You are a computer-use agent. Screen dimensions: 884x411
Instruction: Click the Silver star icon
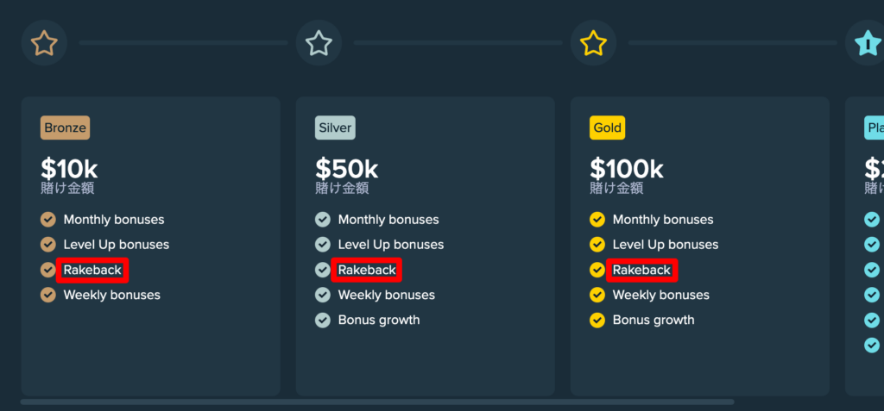pyautogui.click(x=319, y=43)
